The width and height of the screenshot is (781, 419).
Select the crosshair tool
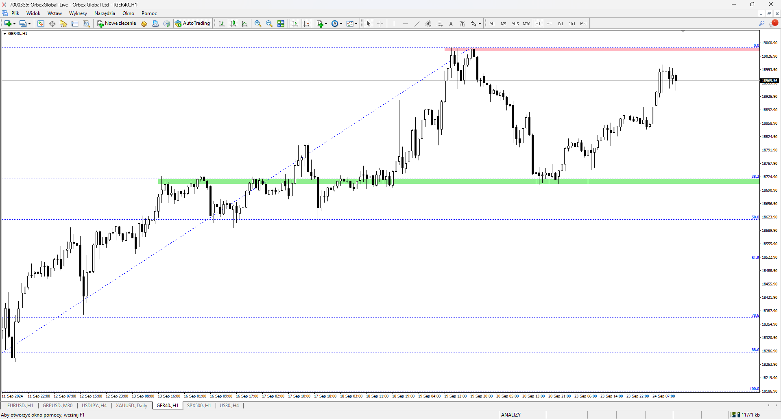(380, 24)
